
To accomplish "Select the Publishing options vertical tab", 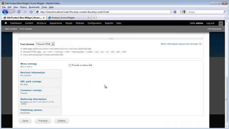I will click(x=40, y=111).
